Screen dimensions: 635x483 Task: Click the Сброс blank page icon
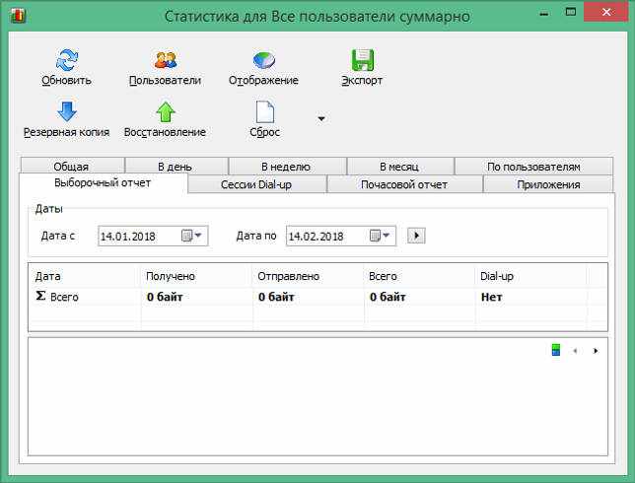[265, 111]
